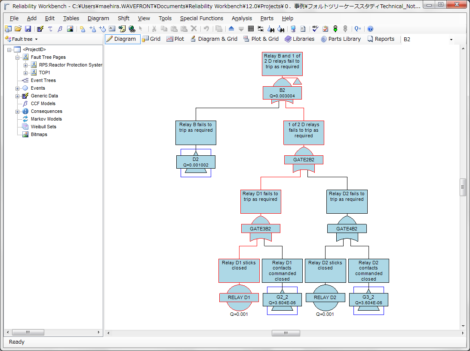Expand the RPS:Reactor Protection System node
This screenshot has width=470, height=351.
pyautogui.click(x=25, y=65)
